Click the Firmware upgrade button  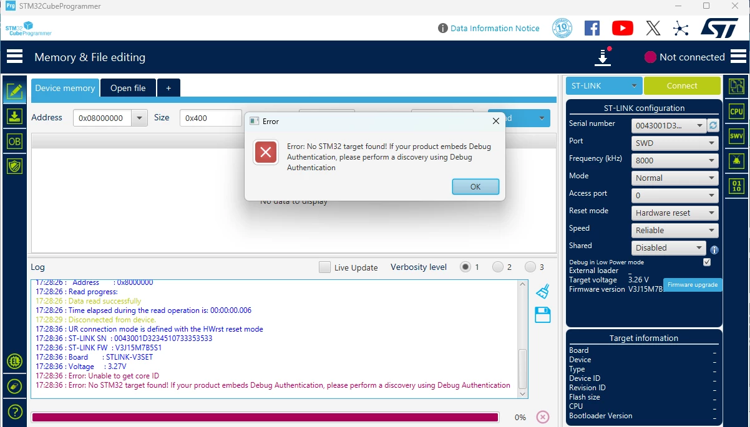693,284
